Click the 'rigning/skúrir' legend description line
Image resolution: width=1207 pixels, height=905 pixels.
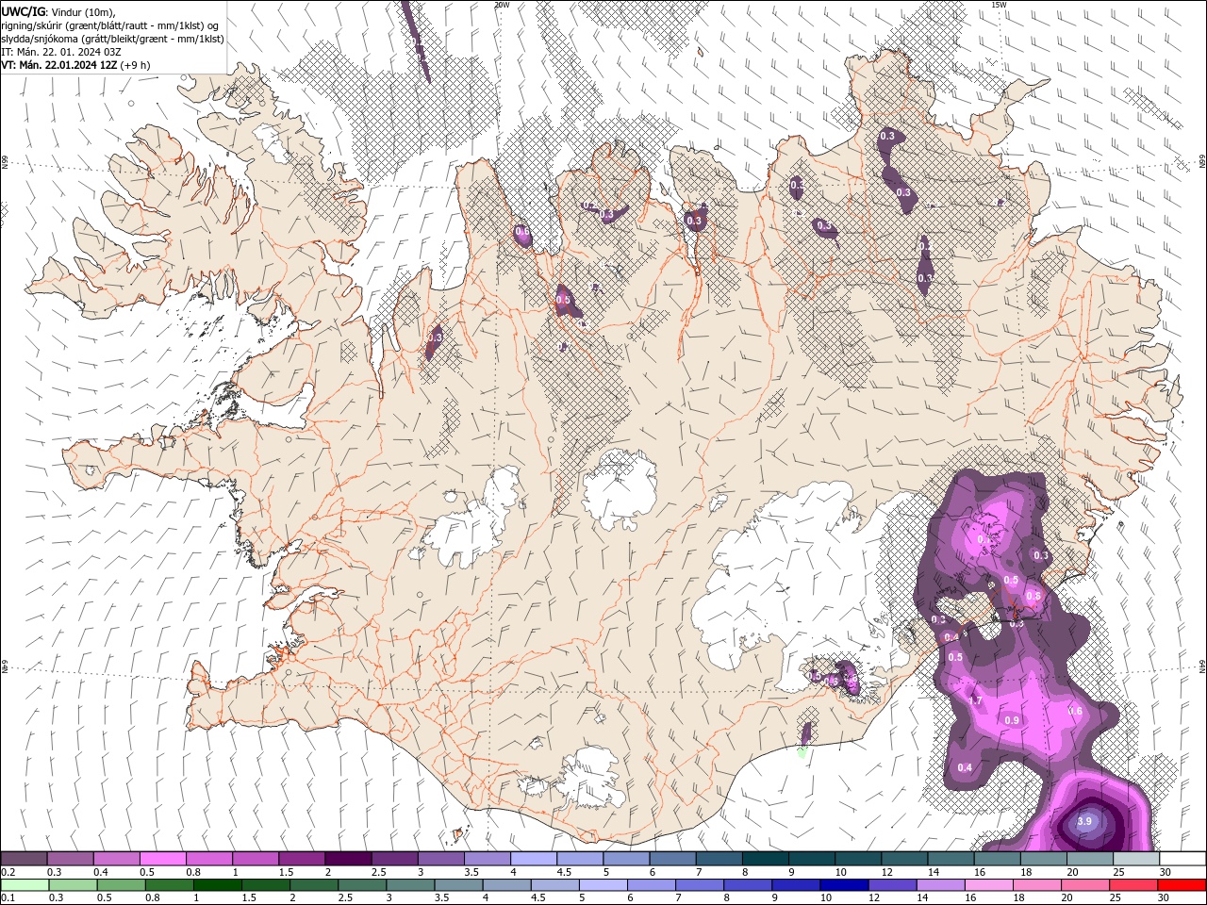111,25
